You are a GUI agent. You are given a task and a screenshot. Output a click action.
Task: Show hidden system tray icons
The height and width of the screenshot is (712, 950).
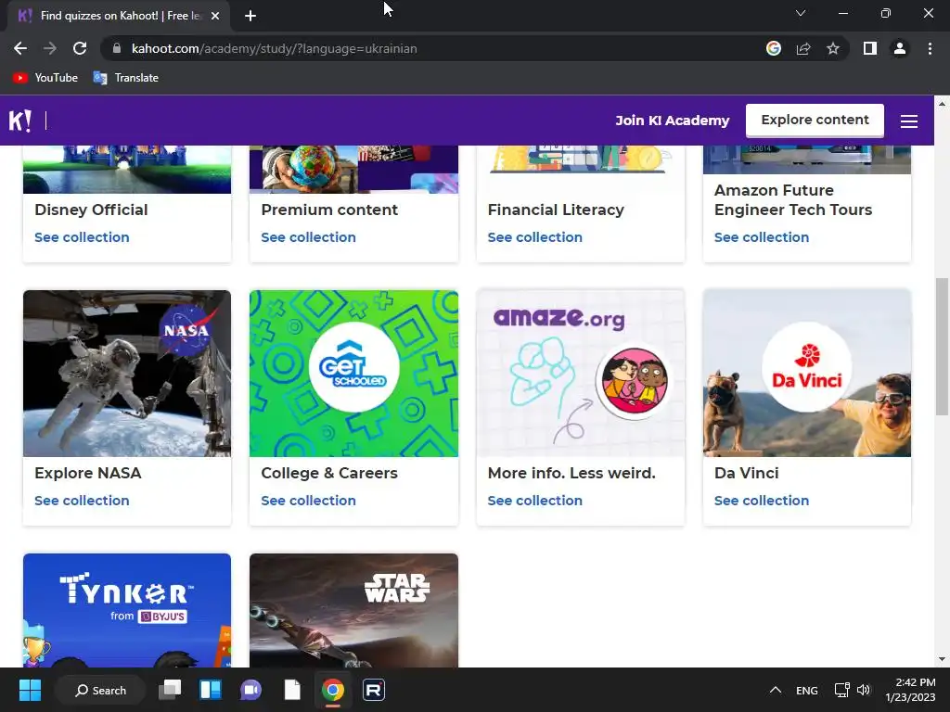click(775, 690)
